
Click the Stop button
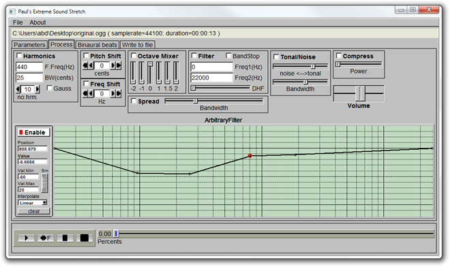tap(85, 238)
